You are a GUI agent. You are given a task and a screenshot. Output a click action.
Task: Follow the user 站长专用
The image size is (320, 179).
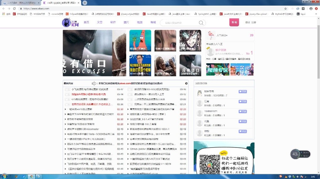coord(242,92)
